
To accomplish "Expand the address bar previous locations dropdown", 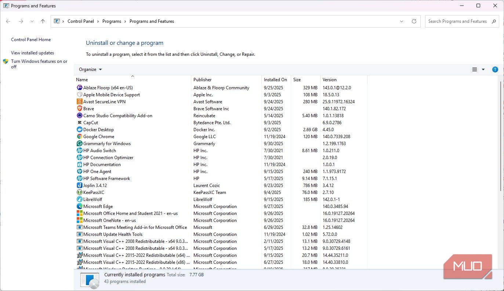I will [401, 21].
